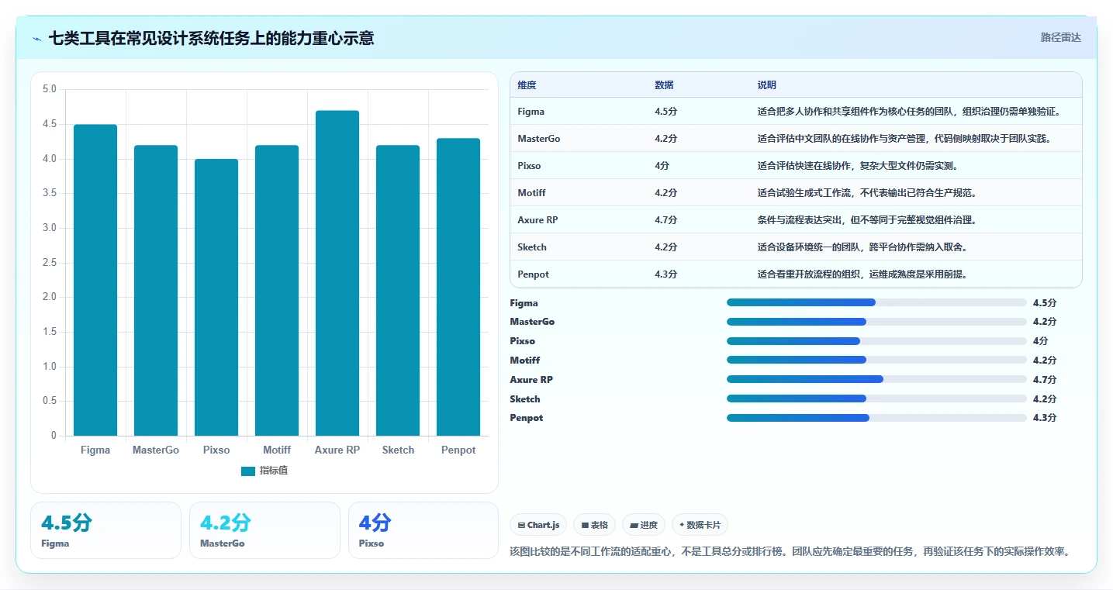Image resolution: width=1113 pixels, height=590 pixels.
Task: Click the 数据卡片 chip
Action: tap(700, 525)
